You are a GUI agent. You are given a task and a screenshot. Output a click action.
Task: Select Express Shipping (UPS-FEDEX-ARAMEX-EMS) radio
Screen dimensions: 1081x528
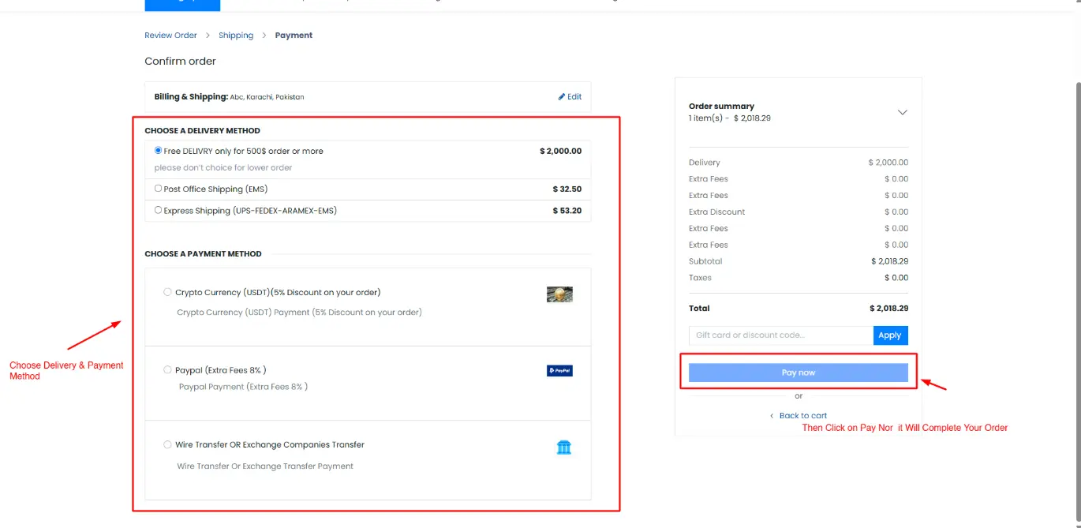tap(159, 211)
